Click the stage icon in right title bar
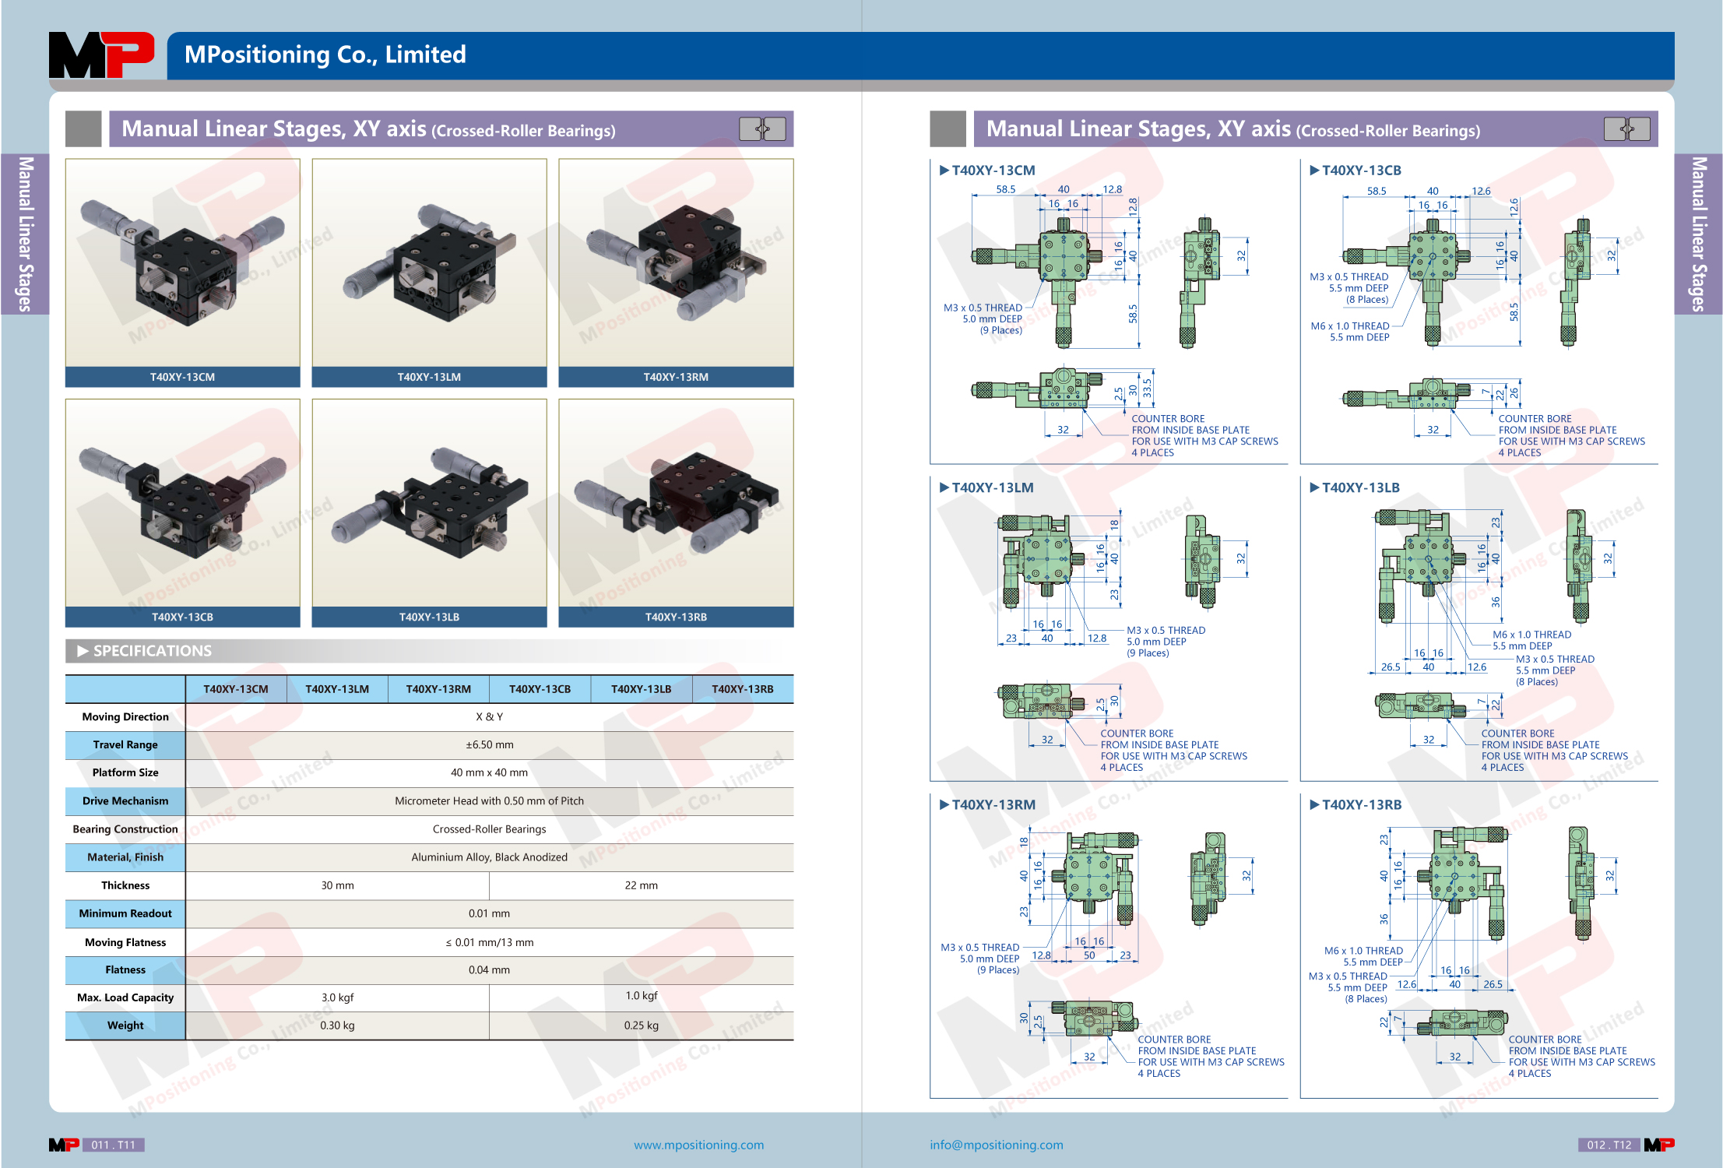The width and height of the screenshot is (1723, 1168). [1626, 128]
